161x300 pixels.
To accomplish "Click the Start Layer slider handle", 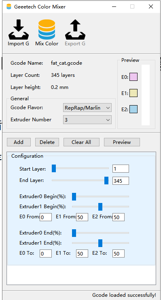I will coord(54,169).
